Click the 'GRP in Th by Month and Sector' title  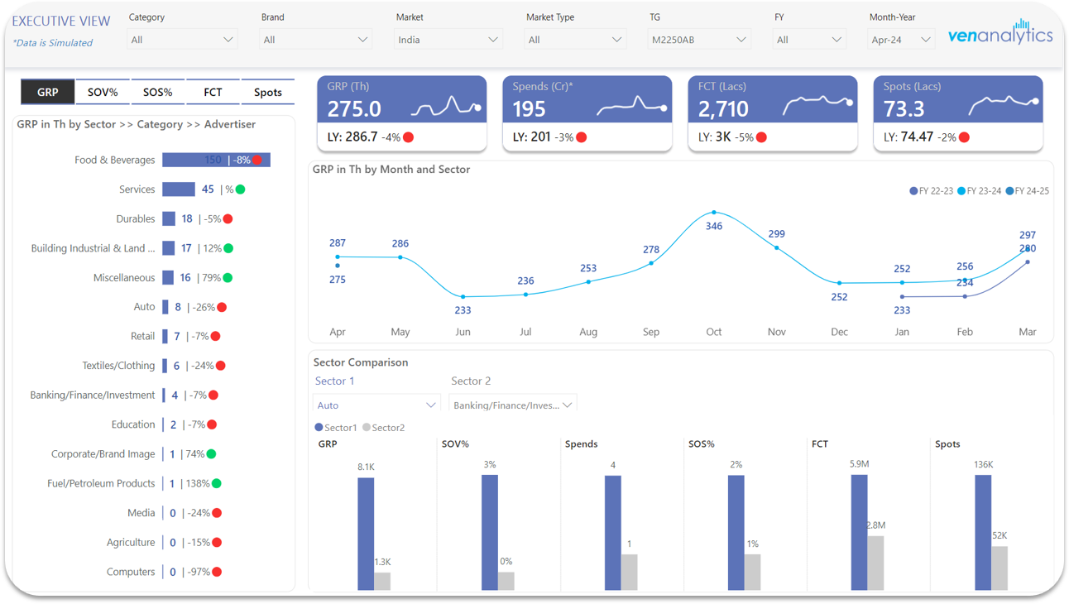pyautogui.click(x=391, y=170)
